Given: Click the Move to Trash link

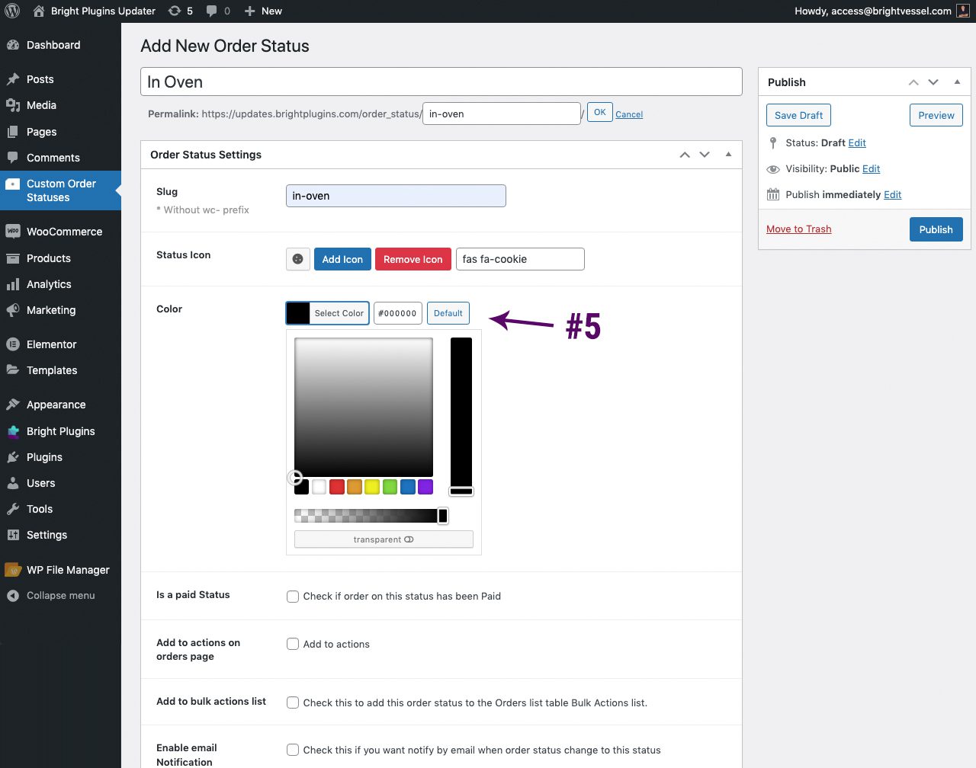Looking at the screenshot, I should point(798,229).
